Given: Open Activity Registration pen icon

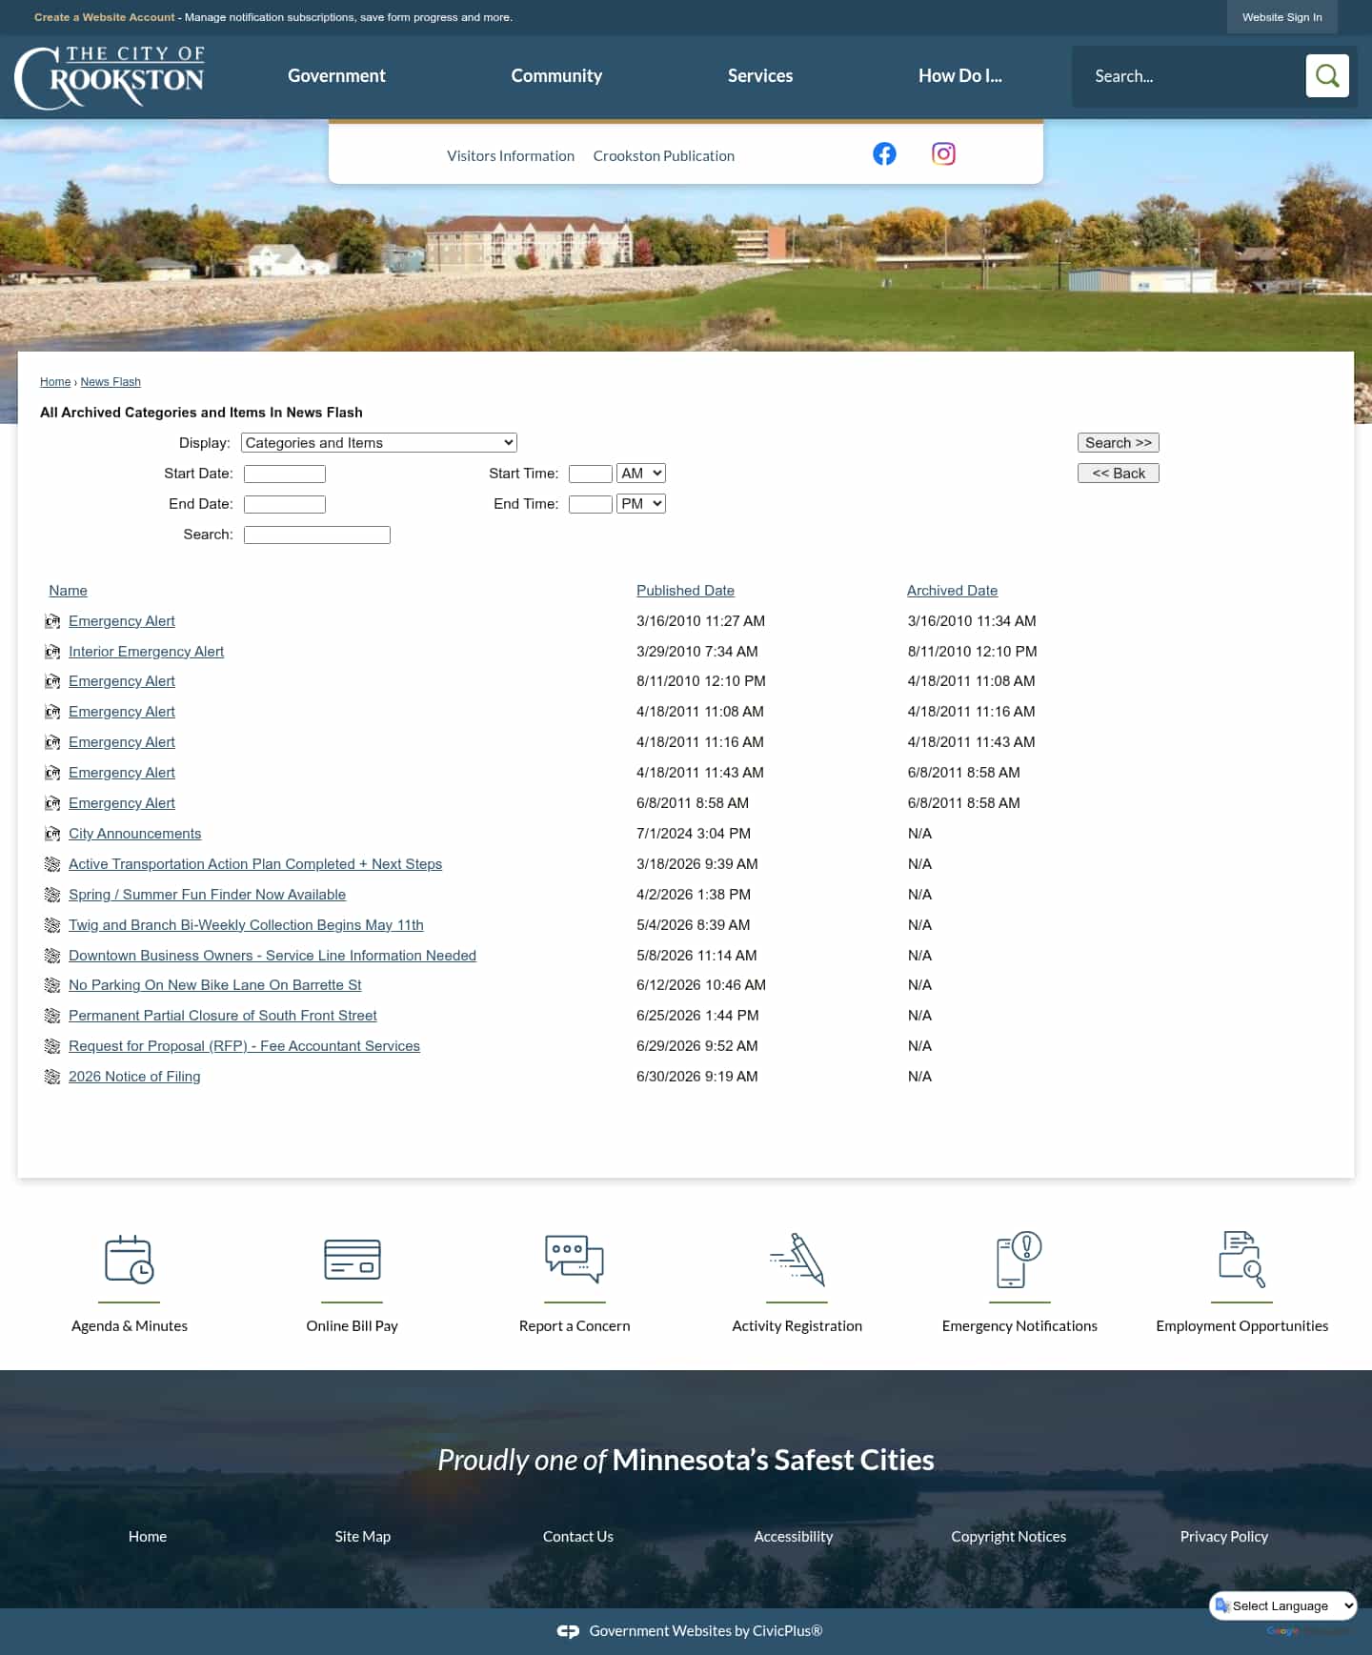Looking at the screenshot, I should (x=797, y=1260).
